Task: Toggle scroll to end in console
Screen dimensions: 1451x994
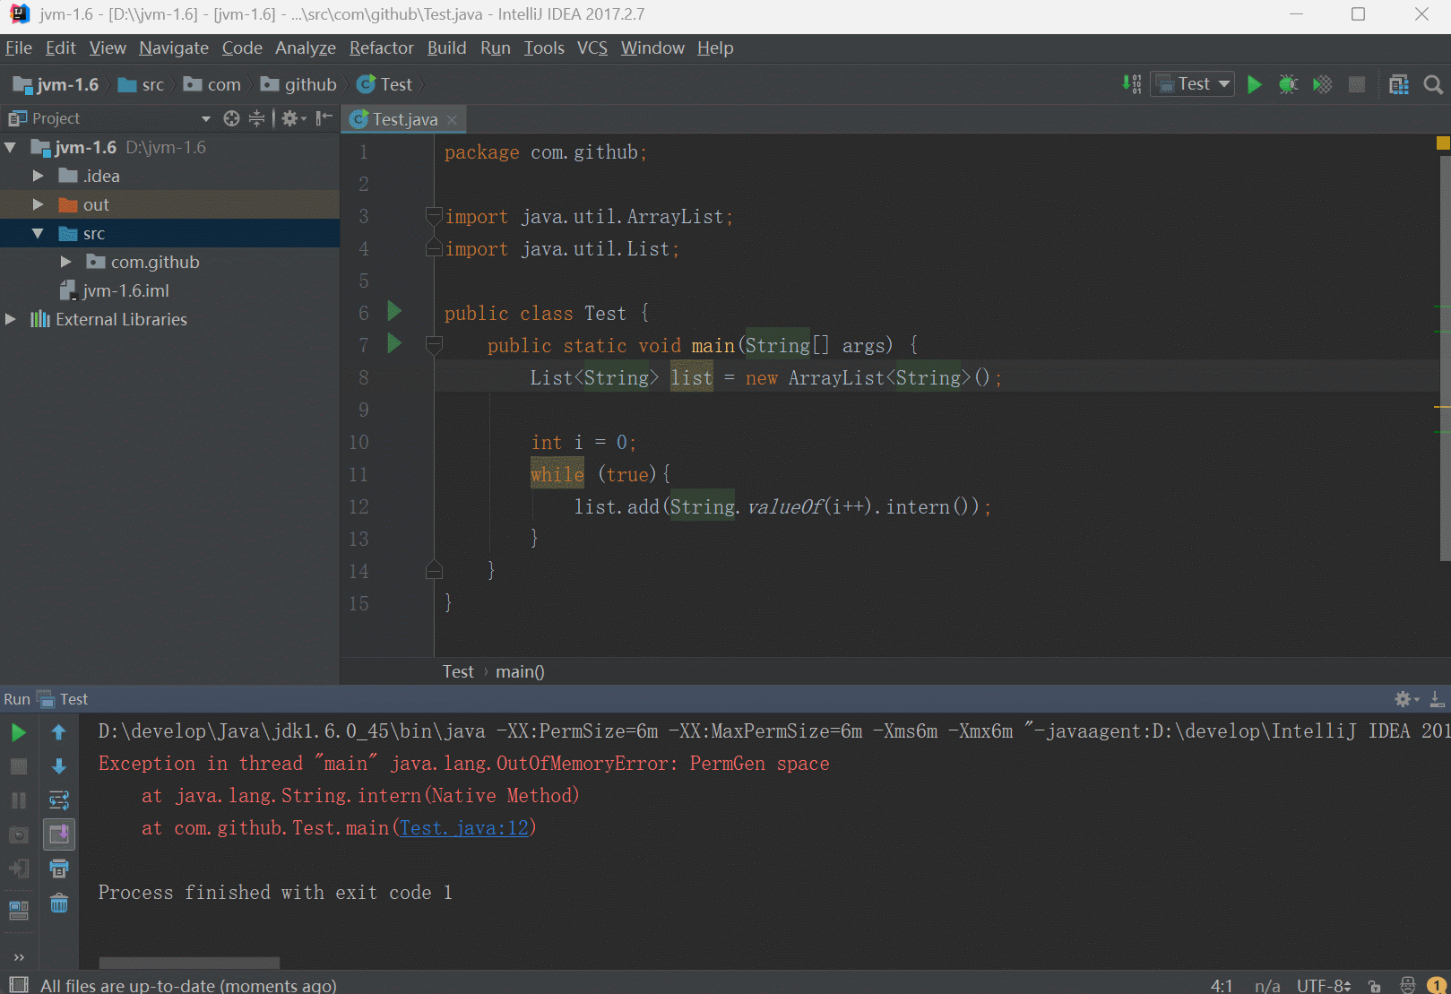Action: [59, 834]
